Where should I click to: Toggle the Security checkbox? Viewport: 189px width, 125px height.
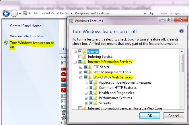pyautogui.click(x=91, y=103)
